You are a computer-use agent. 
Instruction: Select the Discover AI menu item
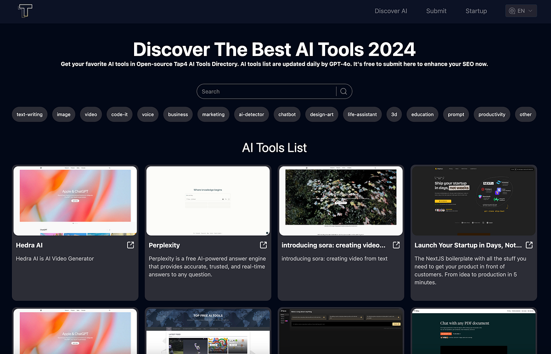pyautogui.click(x=391, y=11)
